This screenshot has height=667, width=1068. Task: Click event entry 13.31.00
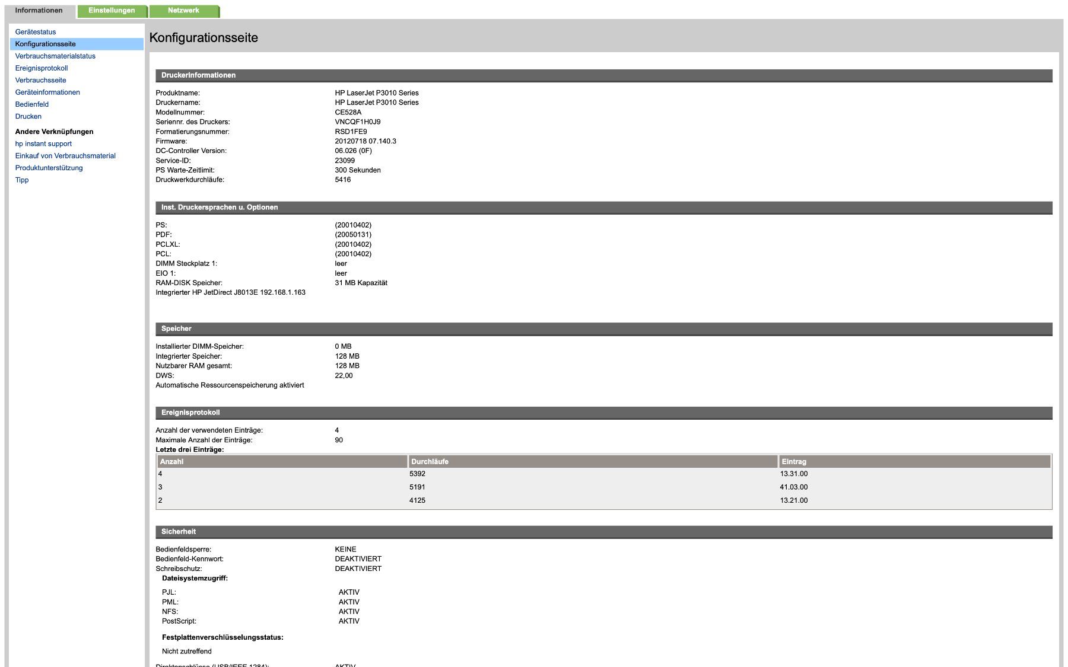(x=794, y=474)
